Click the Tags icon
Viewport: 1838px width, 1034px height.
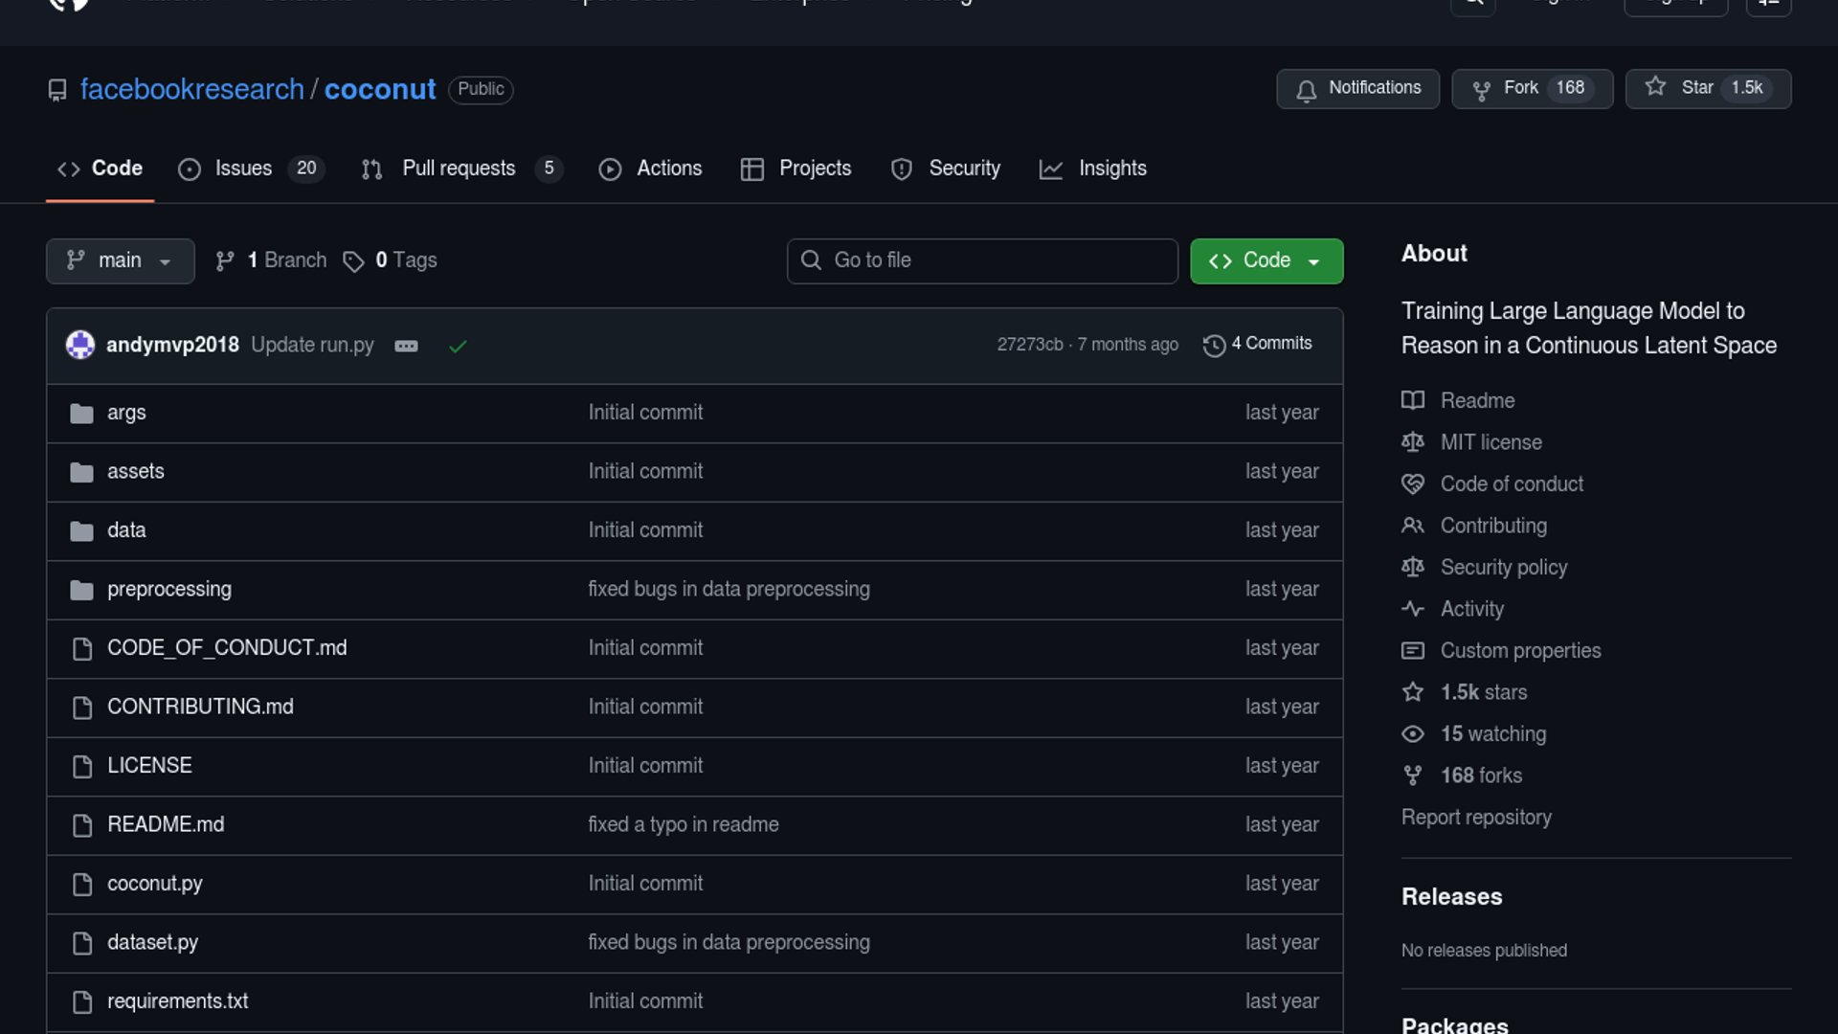(353, 261)
